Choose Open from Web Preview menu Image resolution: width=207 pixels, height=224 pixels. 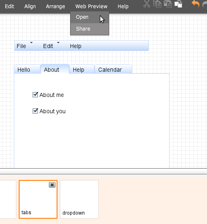(x=90, y=17)
